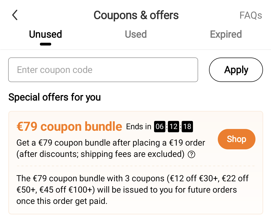The width and height of the screenshot is (271, 220).
Task: Click the 'Special offers for you' heading
Action: pos(54,97)
